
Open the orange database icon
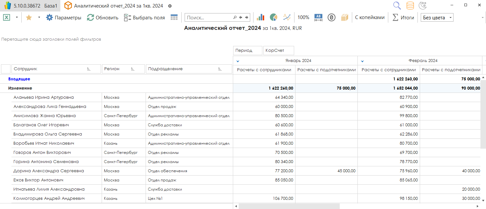click(x=410, y=6)
